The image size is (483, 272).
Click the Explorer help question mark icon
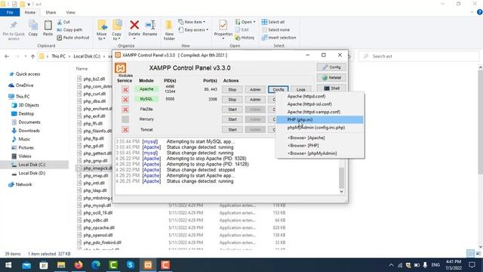pos(479,12)
